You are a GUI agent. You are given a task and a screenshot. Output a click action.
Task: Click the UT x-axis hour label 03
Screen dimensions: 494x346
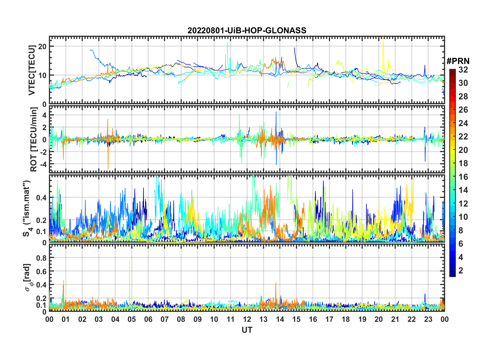click(99, 319)
